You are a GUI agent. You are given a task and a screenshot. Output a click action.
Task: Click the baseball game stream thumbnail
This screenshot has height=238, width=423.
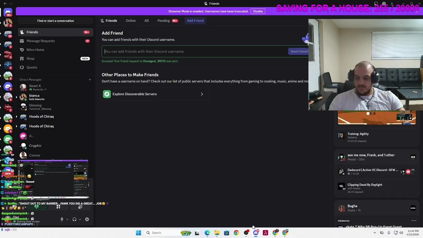pyautogui.click(x=377, y=118)
